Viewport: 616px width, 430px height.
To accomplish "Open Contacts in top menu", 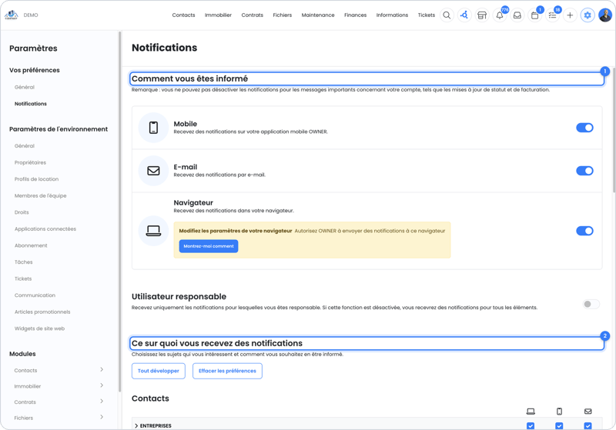I will (x=183, y=15).
